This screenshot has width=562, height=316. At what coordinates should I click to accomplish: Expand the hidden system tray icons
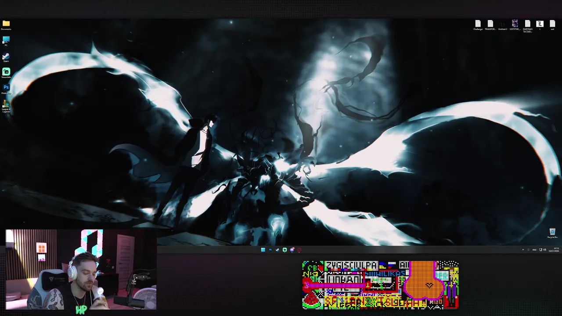pos(523,250)
